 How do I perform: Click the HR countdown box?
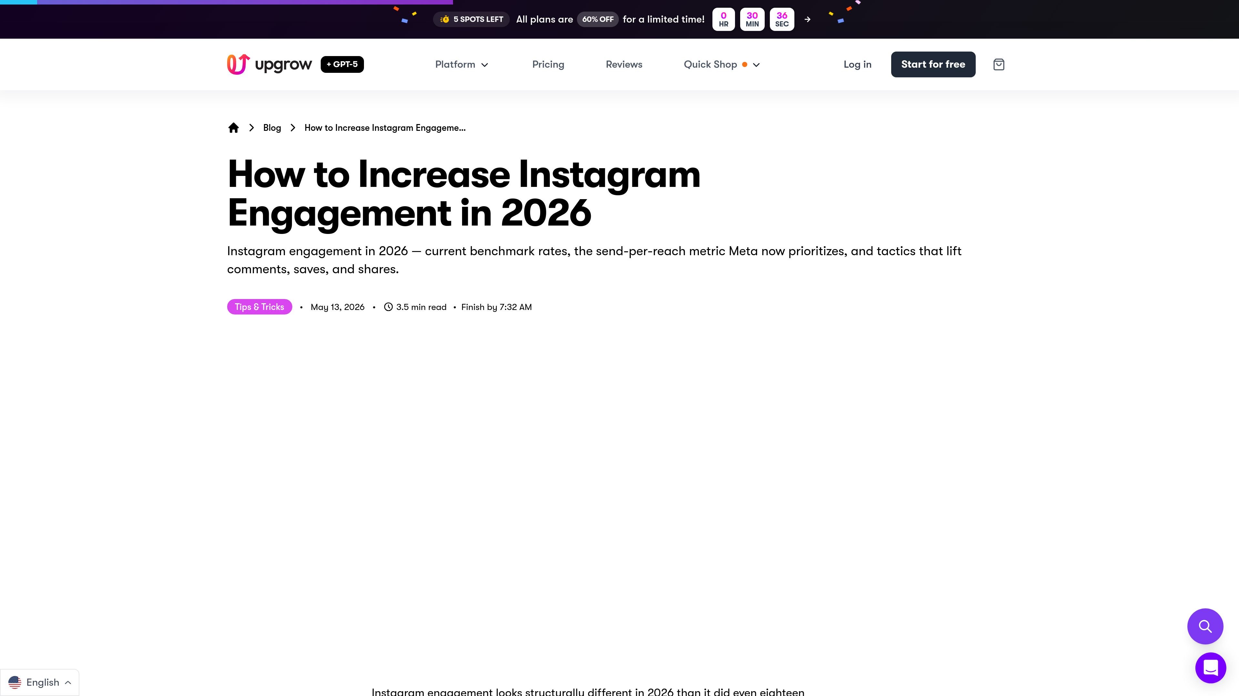click(x=723, y=19)
